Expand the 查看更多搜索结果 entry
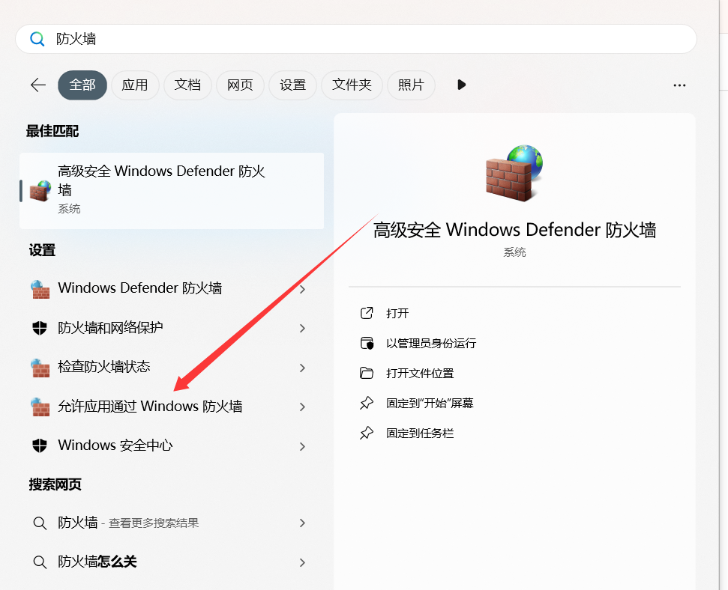 coord(302,523)
